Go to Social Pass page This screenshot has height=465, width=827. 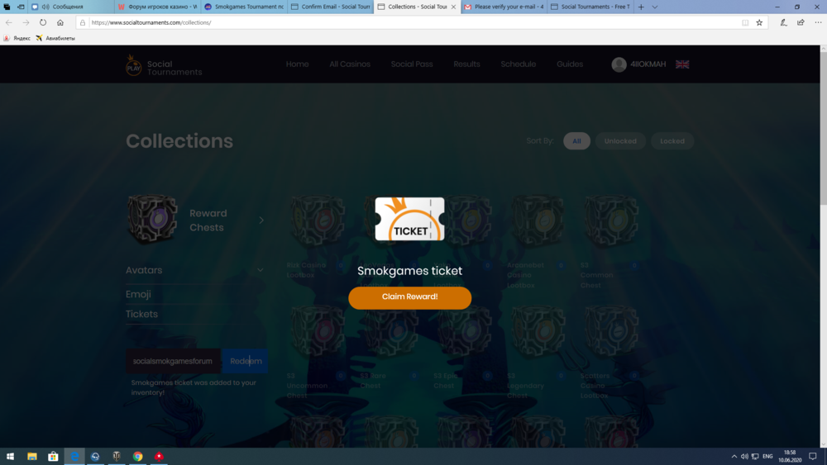(412, 64)
